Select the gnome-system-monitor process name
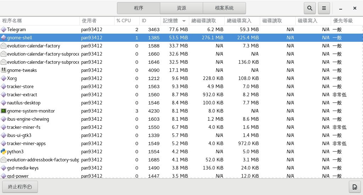This screenshot has height=195, width=363. 31,111
